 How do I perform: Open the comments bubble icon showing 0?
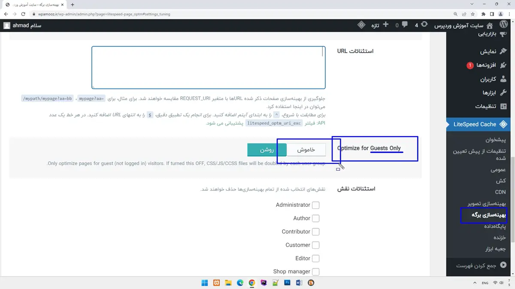[404, 25]
